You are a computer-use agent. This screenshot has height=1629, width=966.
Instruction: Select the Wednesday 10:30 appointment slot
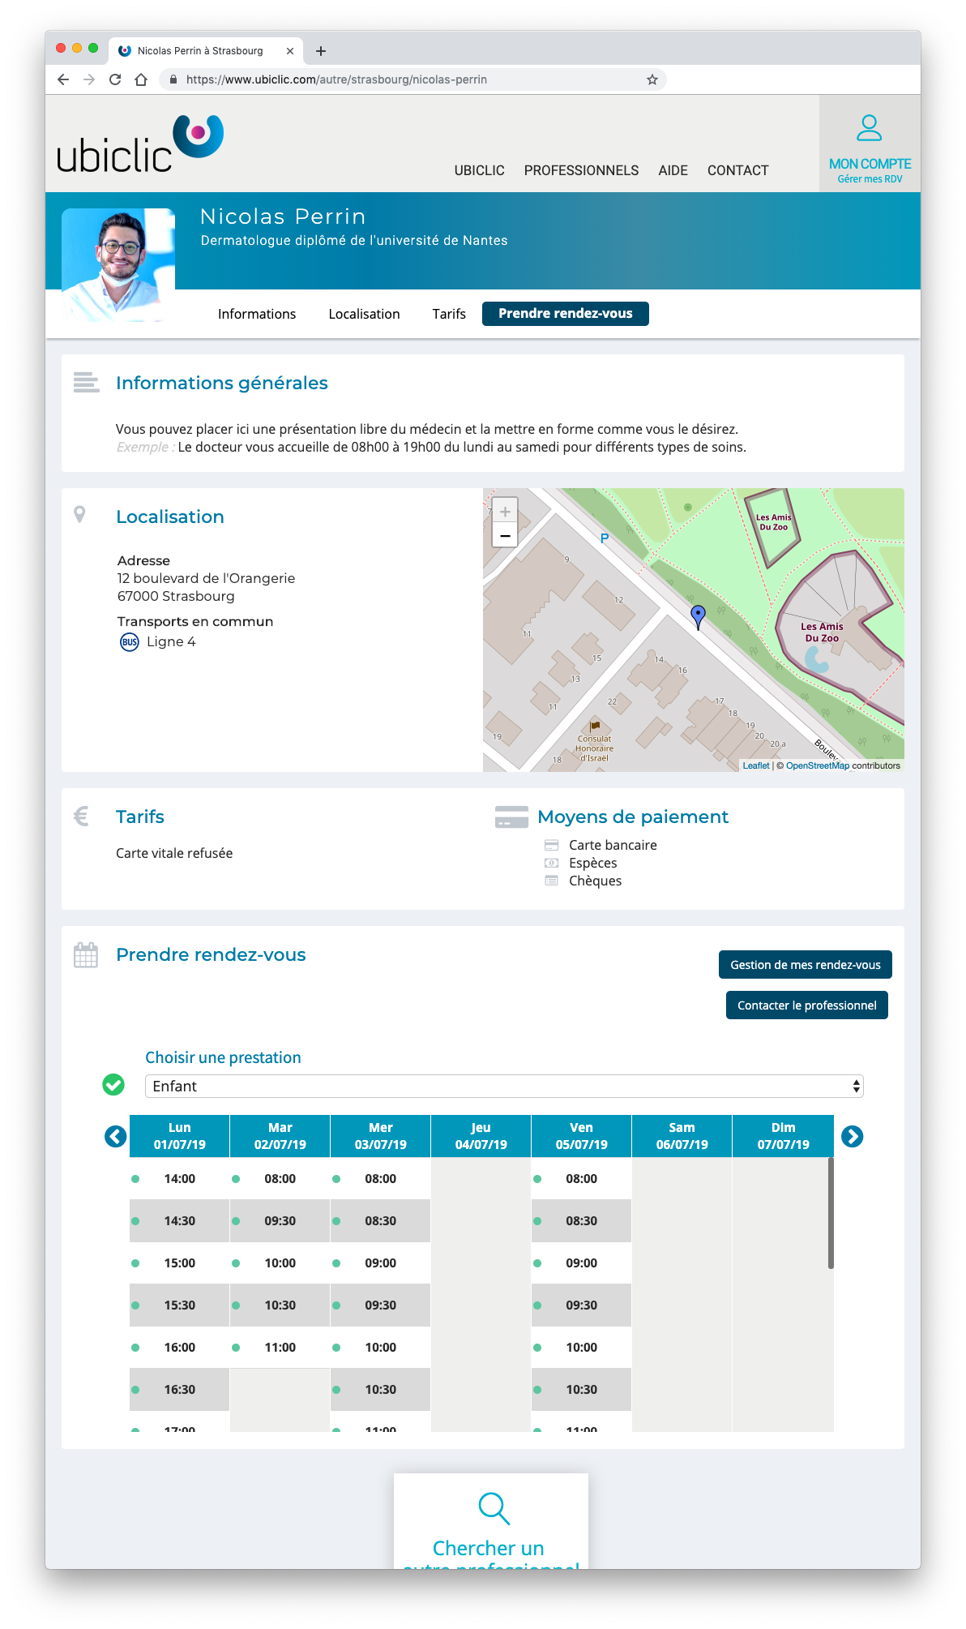(x=381, y=1390)
